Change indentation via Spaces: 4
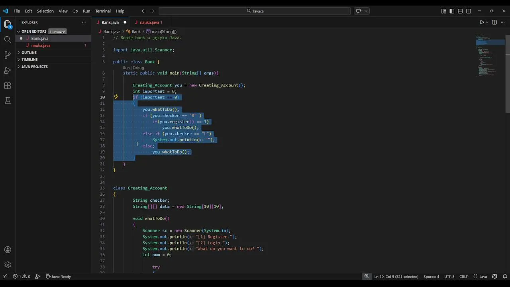Screen dimensions: 510x287 431,277
